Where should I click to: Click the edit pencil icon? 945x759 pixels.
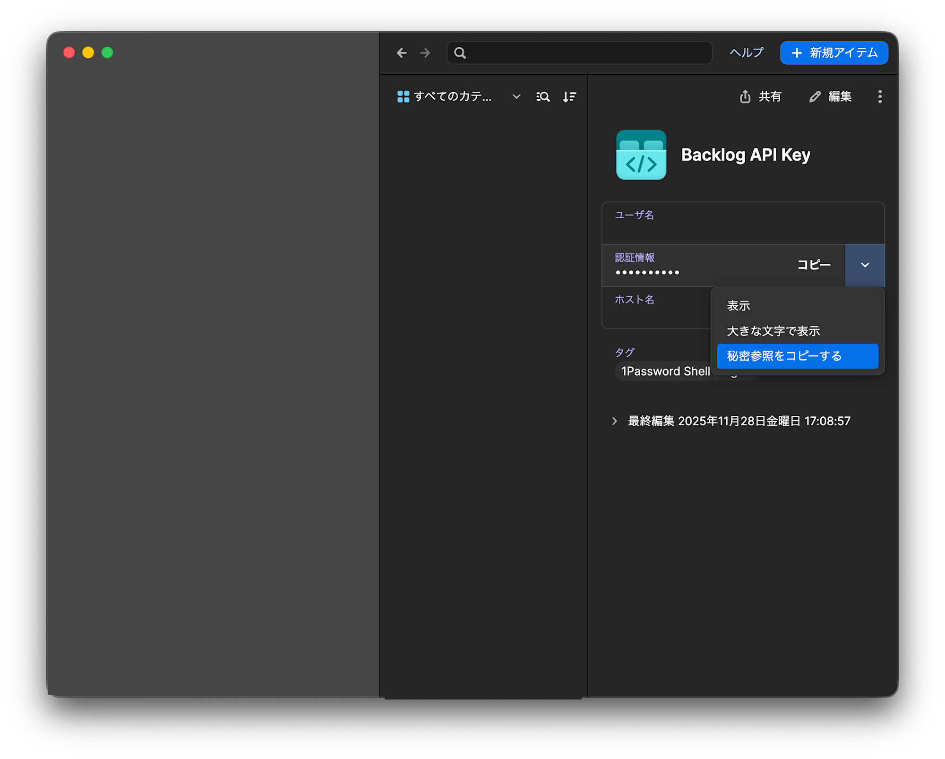[x=815, y=97]
